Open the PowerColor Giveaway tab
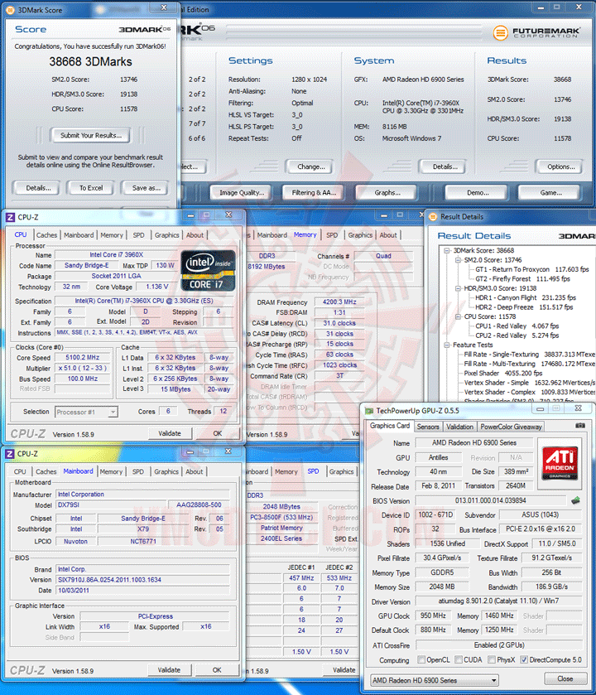596x695 pixels. 511,427
